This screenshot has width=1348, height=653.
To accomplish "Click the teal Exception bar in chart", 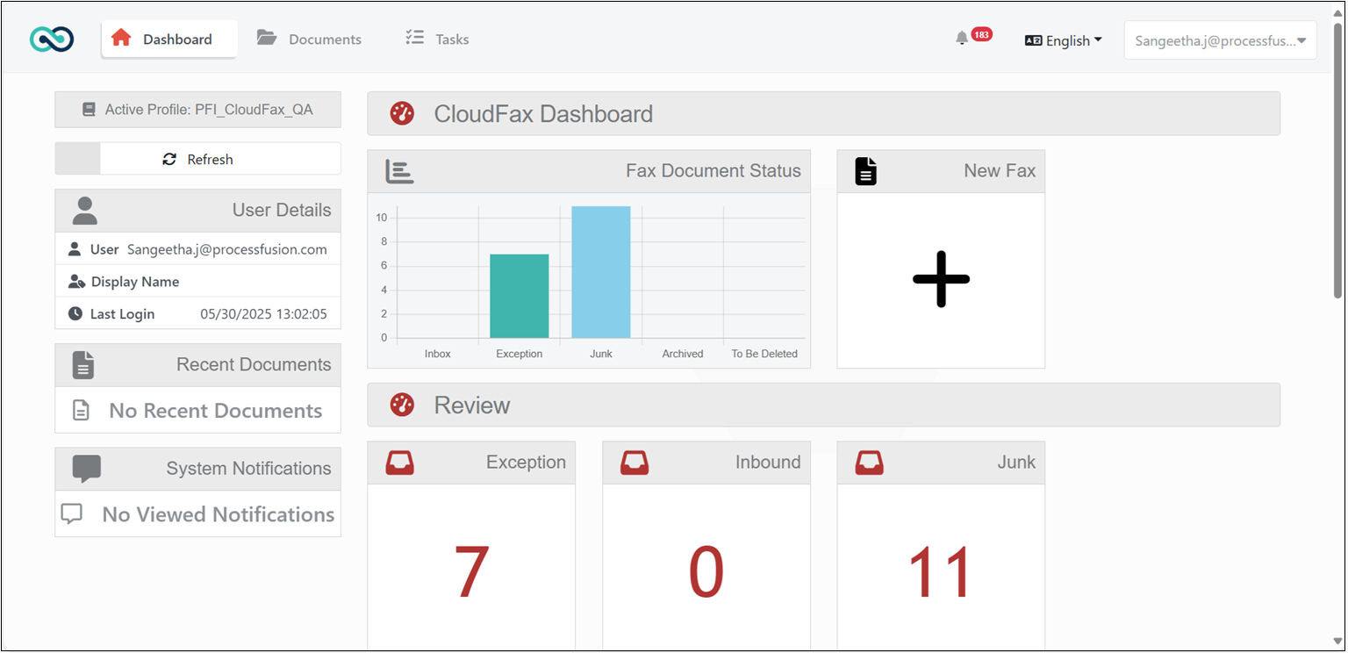I will pyautogui.click(x=520, y=296).
